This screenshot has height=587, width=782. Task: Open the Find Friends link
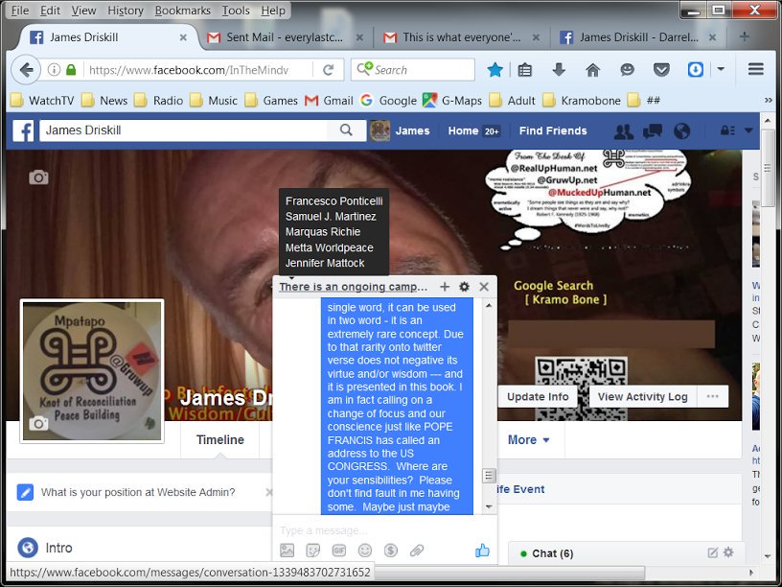tap(553, 130)
